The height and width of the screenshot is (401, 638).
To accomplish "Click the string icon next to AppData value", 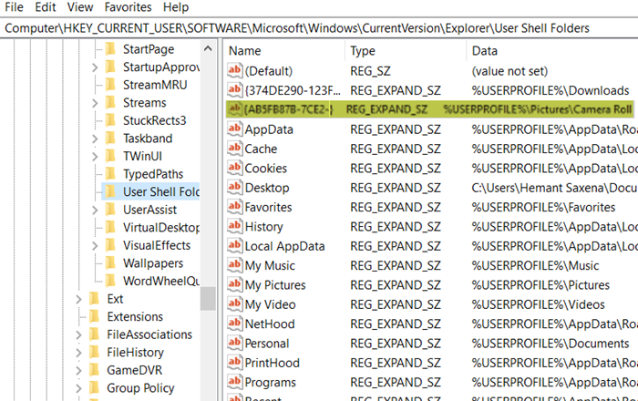I will coord(233,129).
